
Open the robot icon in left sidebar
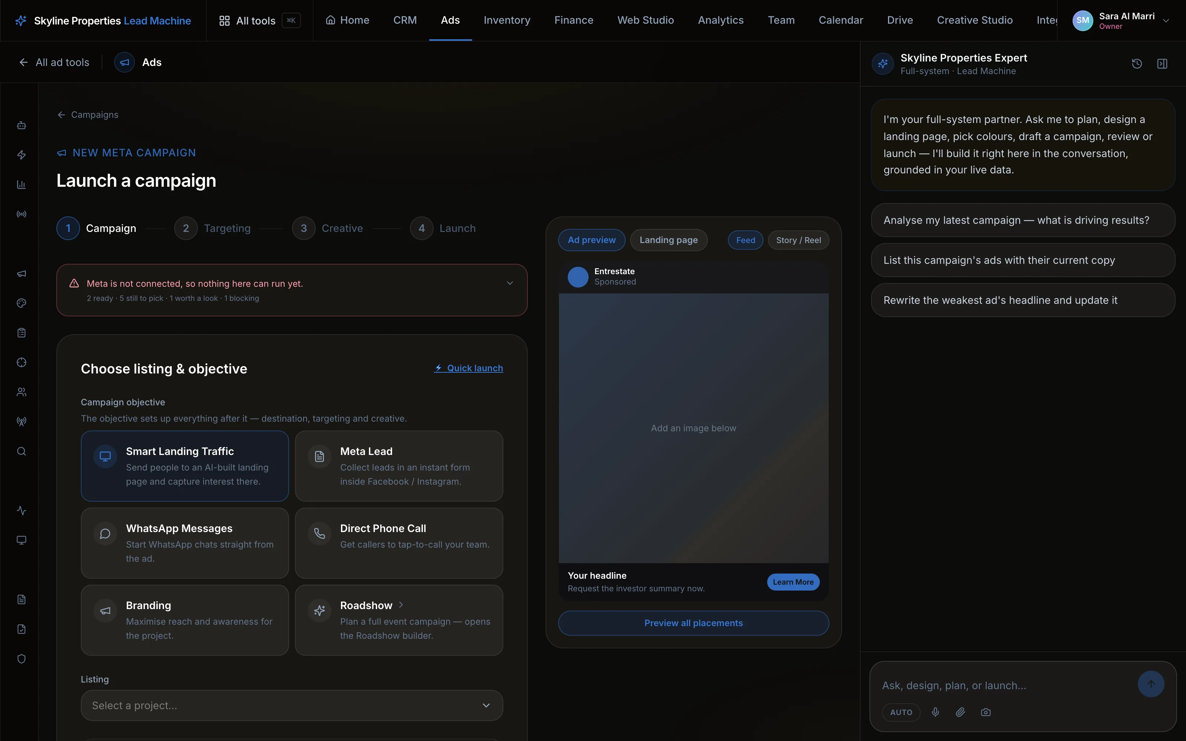point(21,126)
